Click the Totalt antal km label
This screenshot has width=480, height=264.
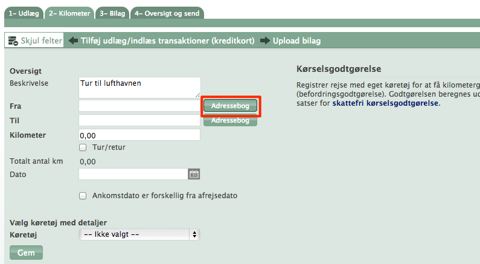(x=36, y=161)
